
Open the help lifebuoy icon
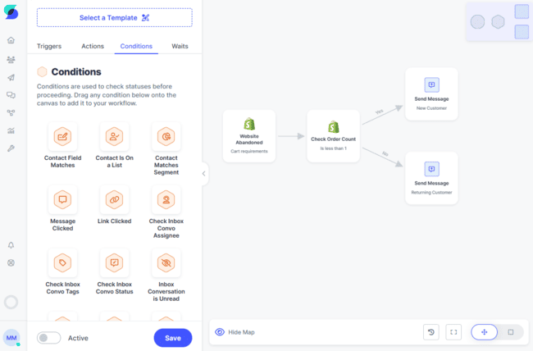click(11, 263)
